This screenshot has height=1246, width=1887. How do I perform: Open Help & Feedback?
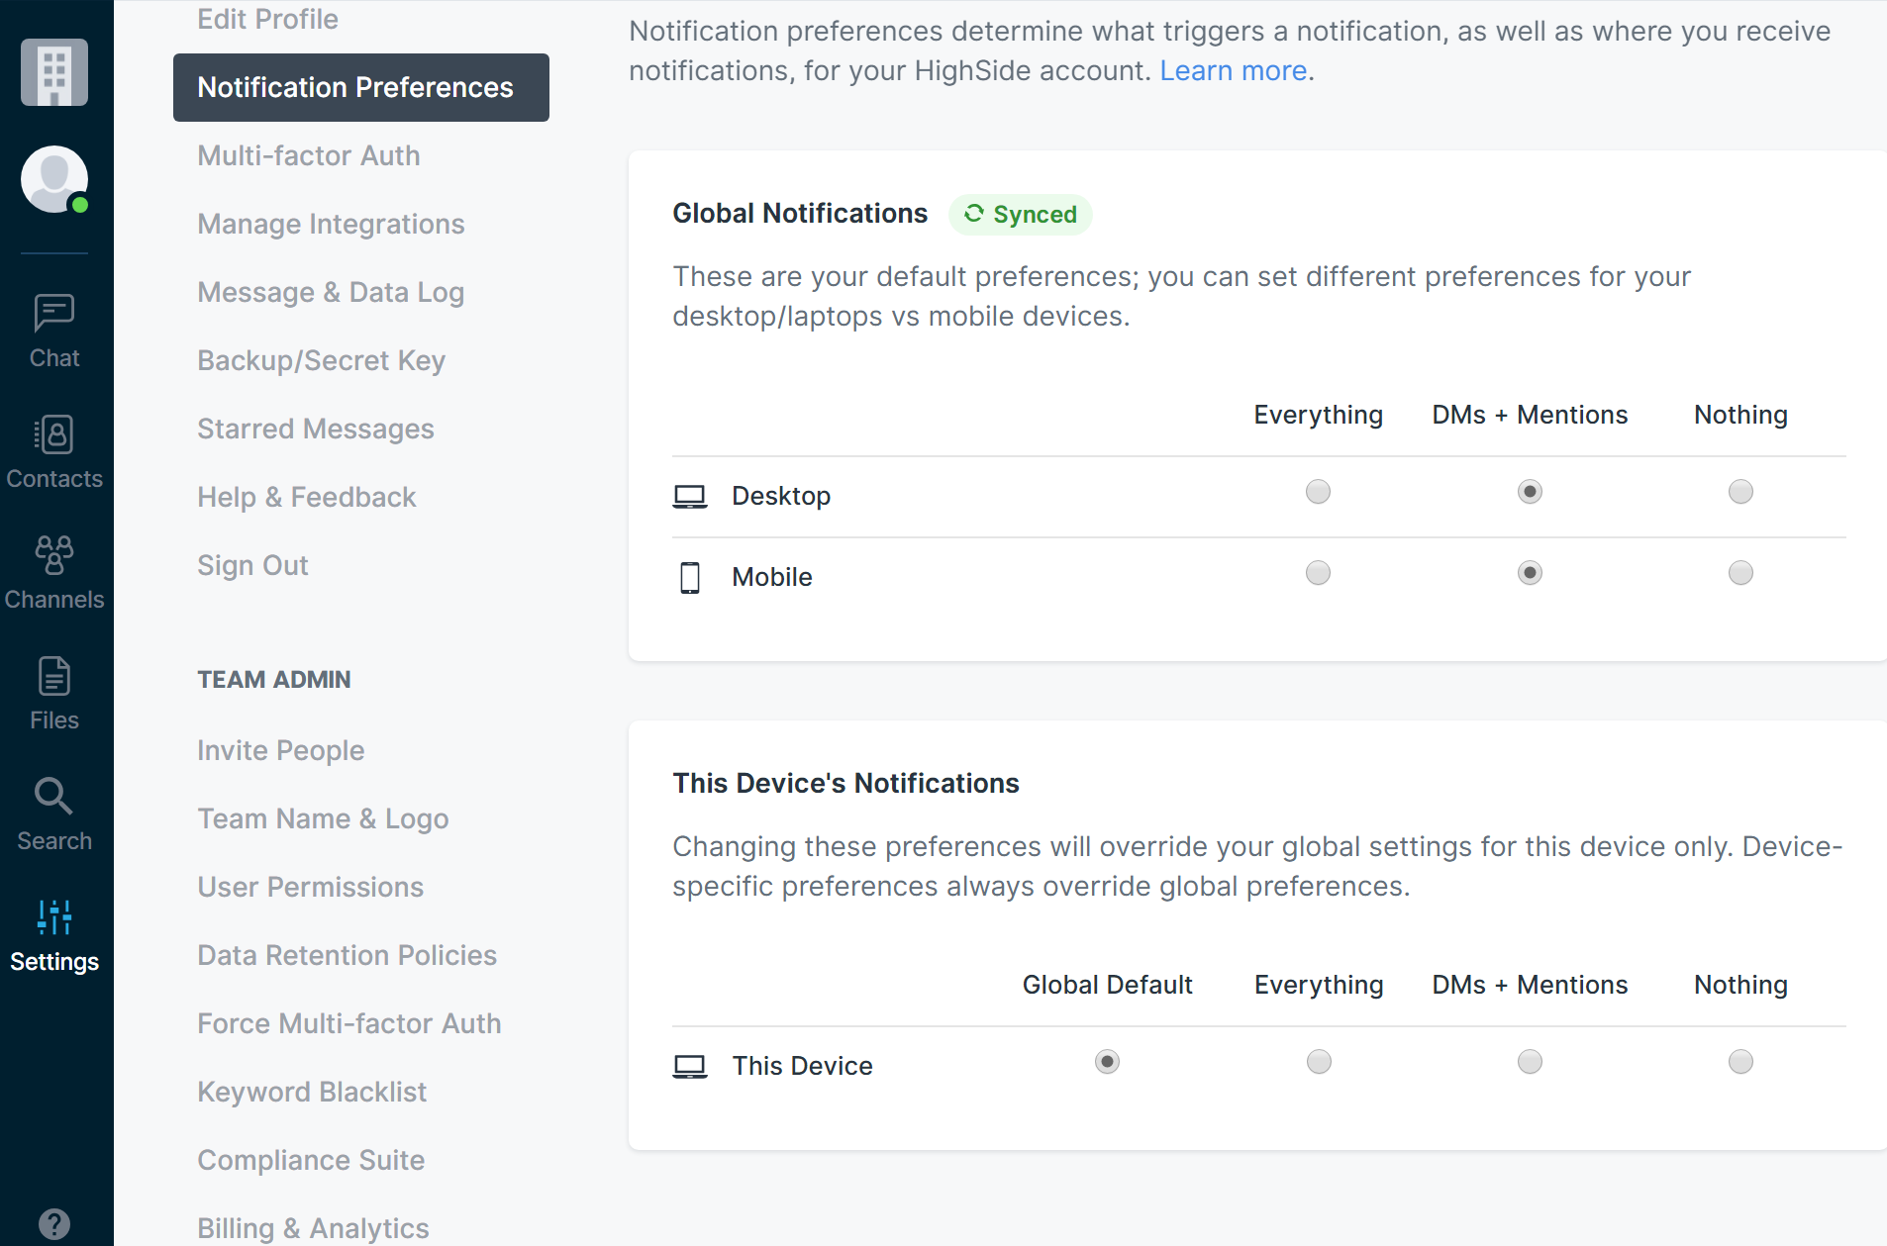tap(307, 497)
